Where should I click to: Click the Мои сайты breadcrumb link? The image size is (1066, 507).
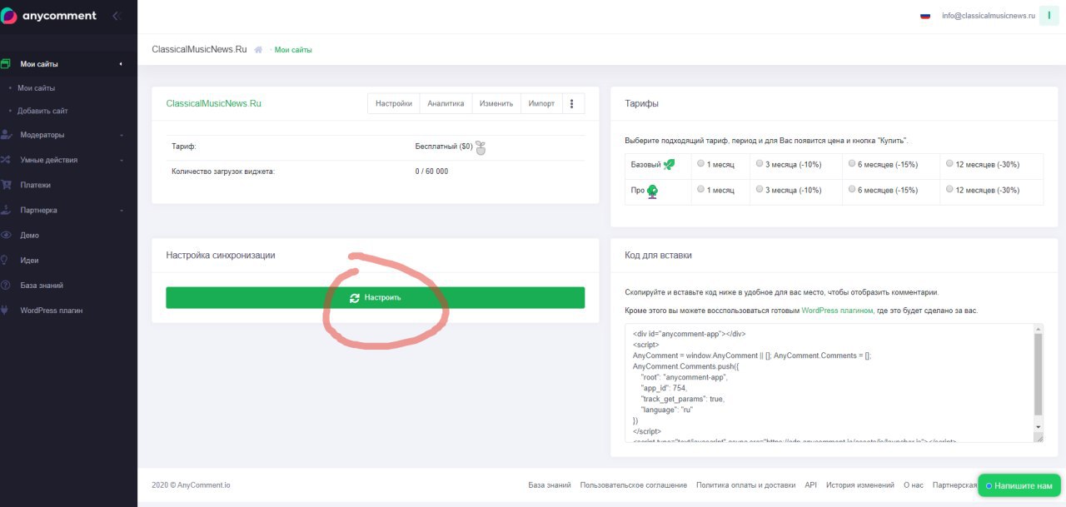click(293, 50)
